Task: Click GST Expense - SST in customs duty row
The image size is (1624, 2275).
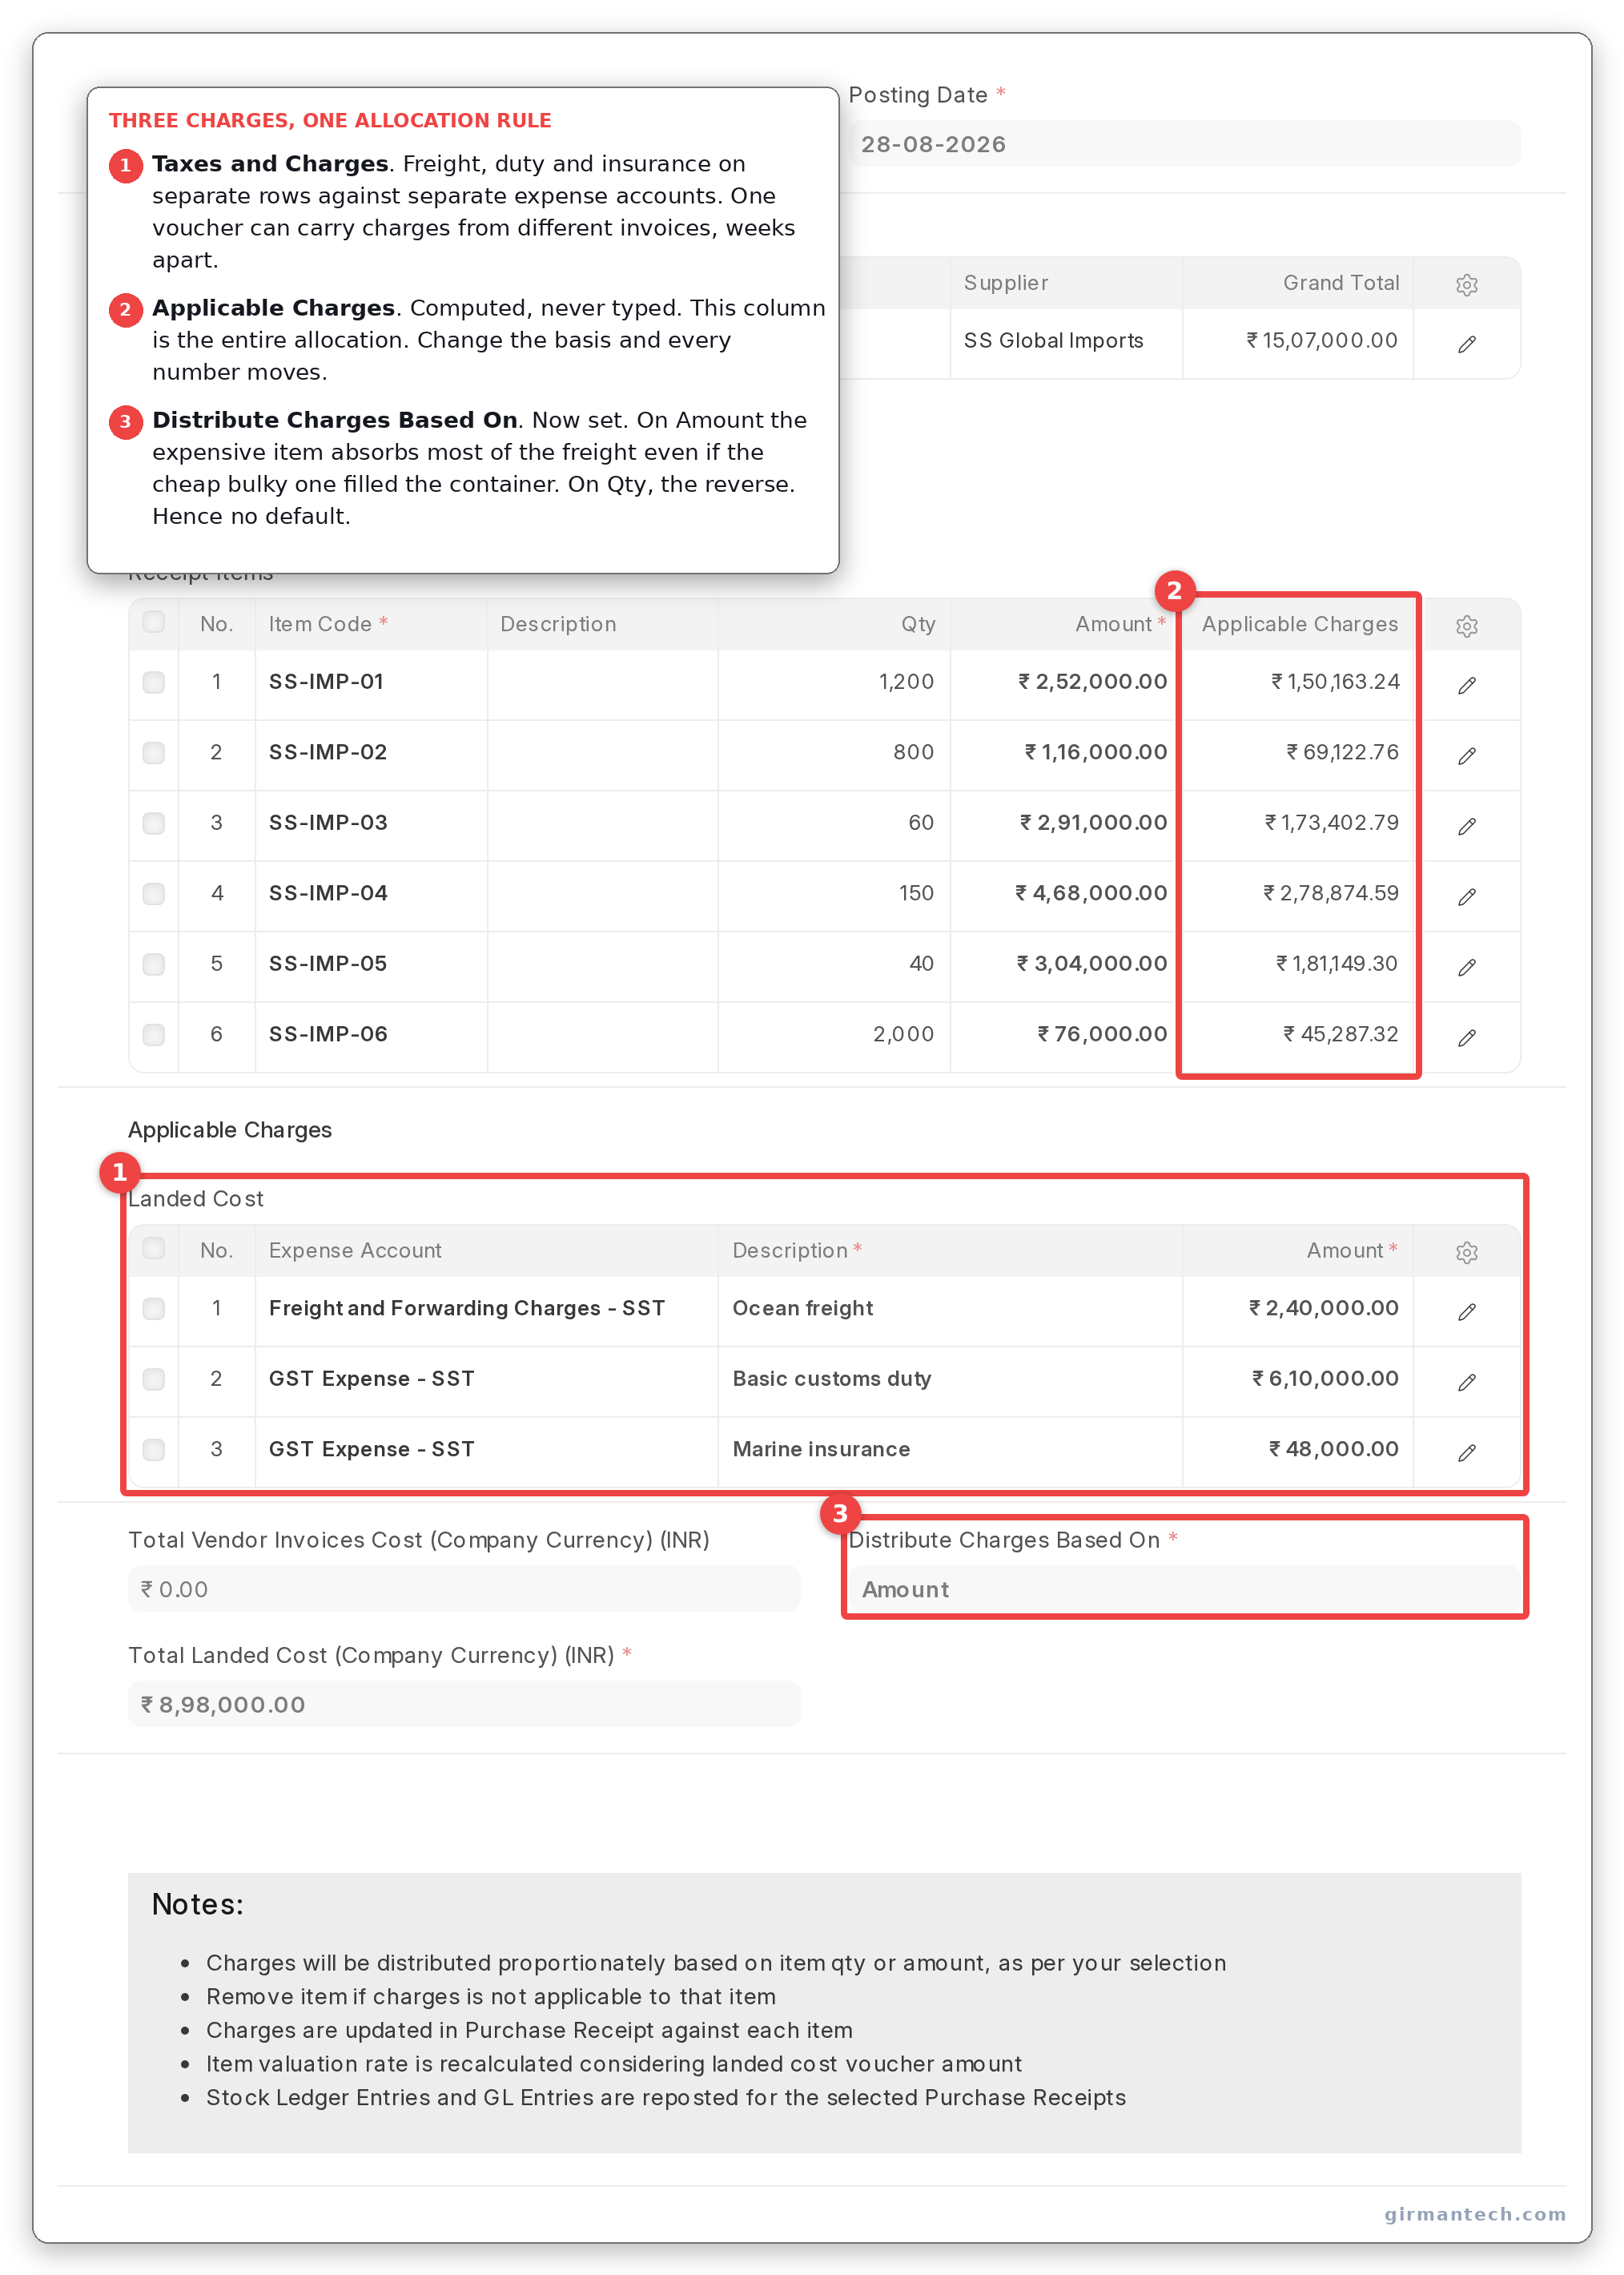Action: click(371, 1379)
